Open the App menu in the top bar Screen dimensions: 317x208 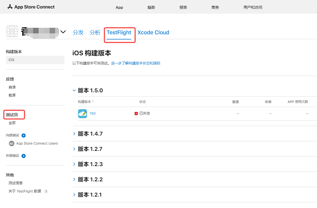pyautogui.click(x=119, y=7)
